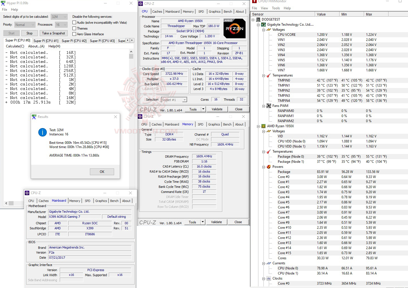This screenshot has width=408, height=288.
Task: Click the power icon next to Powers section
Action: [x=268, y=166]
